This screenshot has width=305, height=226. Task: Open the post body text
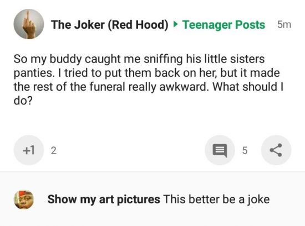(149, 80)
